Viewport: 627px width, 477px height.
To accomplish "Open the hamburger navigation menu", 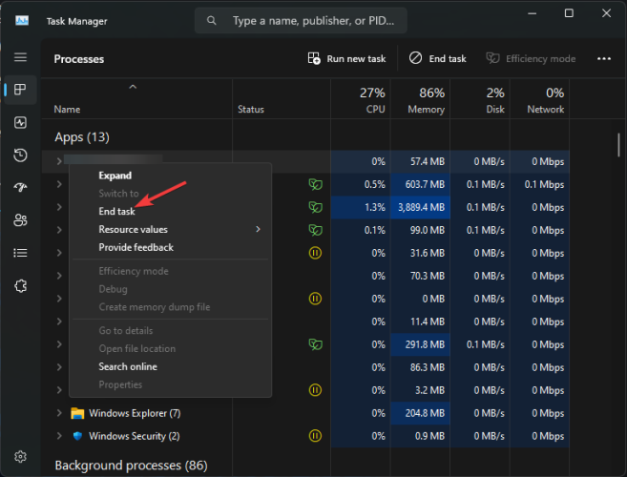I will (20, 57).
